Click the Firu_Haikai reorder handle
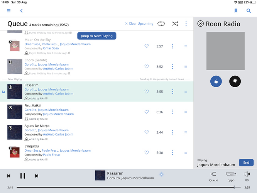 coord(186,112)
